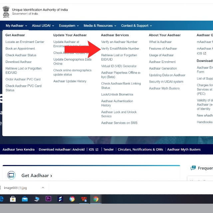Select Lock/Unlock Biometrics
The image size is (213, 213).
click(117, 95)
